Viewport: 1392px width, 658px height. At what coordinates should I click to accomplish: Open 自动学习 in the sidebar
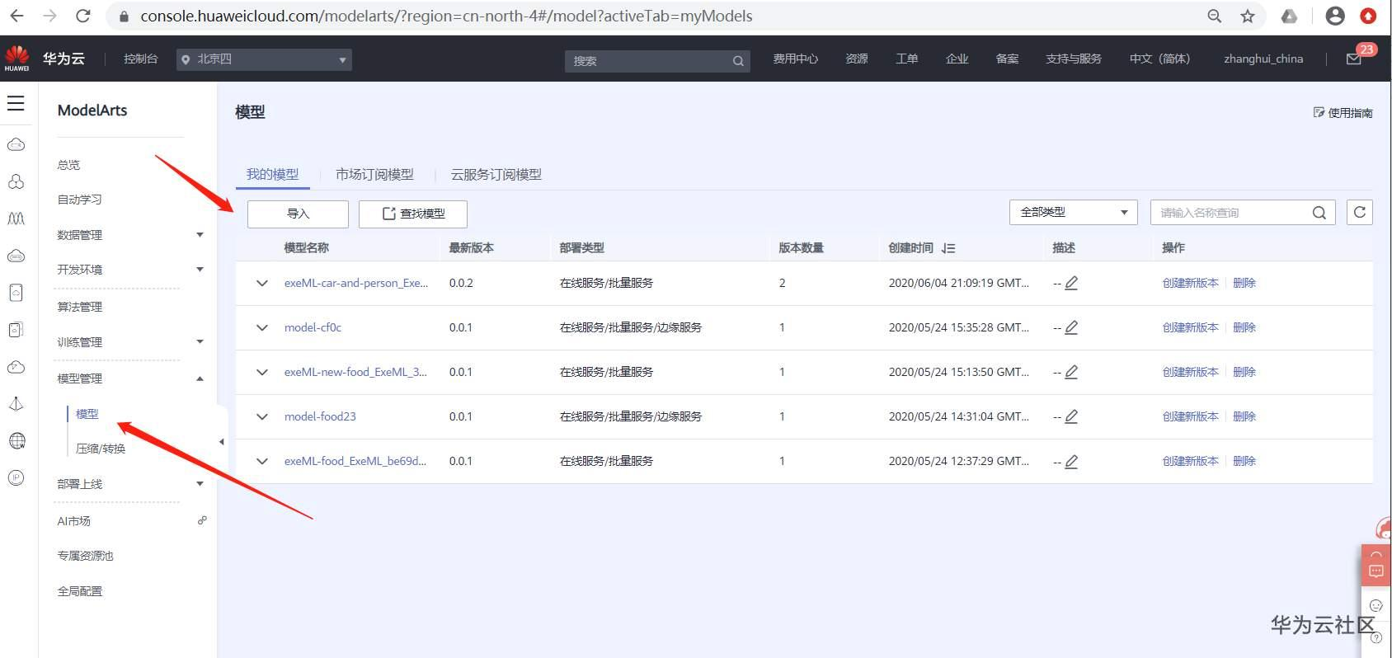79,200
